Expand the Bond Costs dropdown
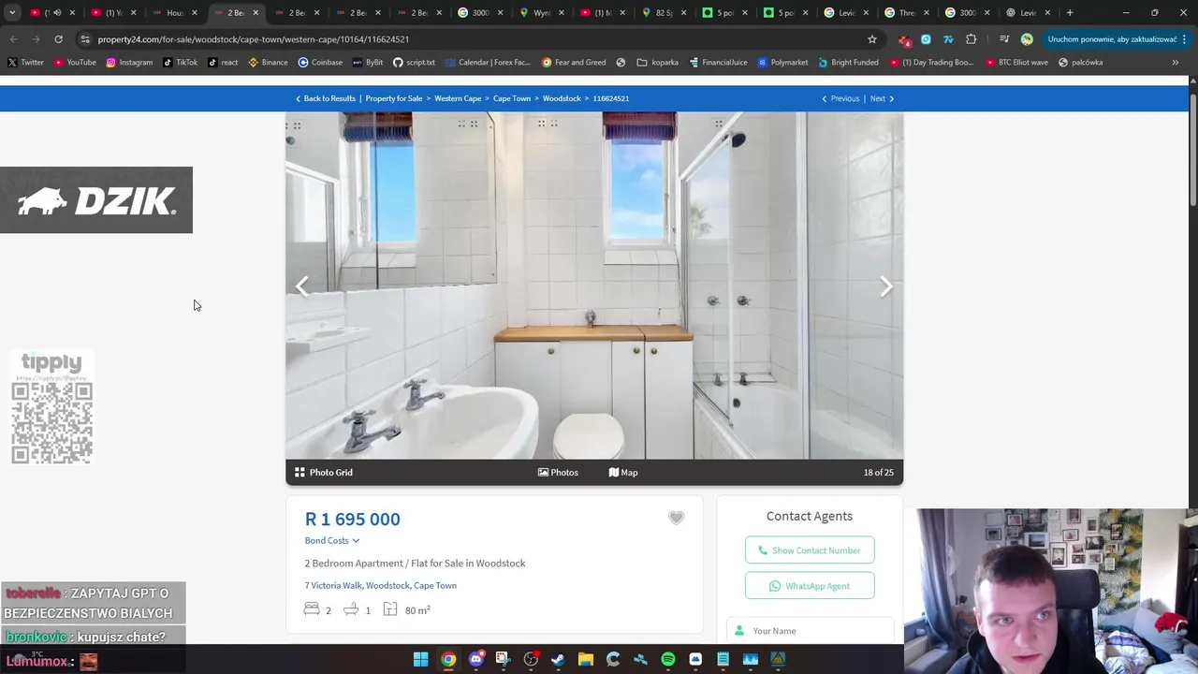 click(332, 540)
